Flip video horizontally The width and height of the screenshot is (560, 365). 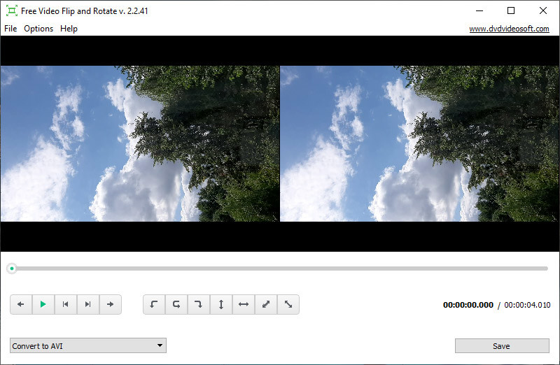click(244, 304)
